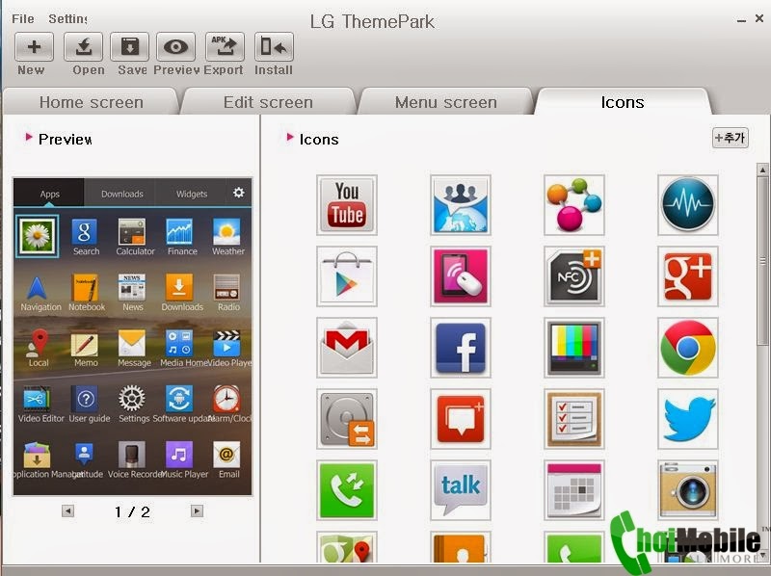Image resolution: width=771 pixels, height=576 pixels.
Task: Click the gear icon in phone preview
Action: pos(239,193)
